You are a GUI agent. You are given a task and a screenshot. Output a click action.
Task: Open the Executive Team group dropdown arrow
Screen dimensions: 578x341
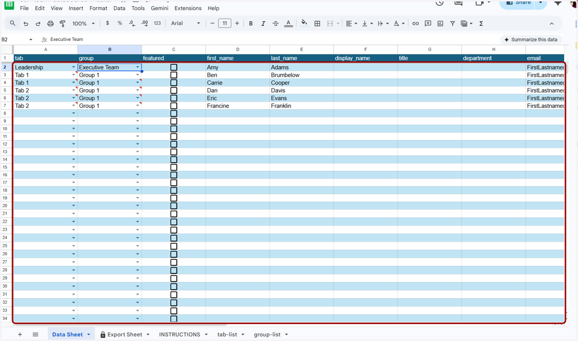[137, 67]
